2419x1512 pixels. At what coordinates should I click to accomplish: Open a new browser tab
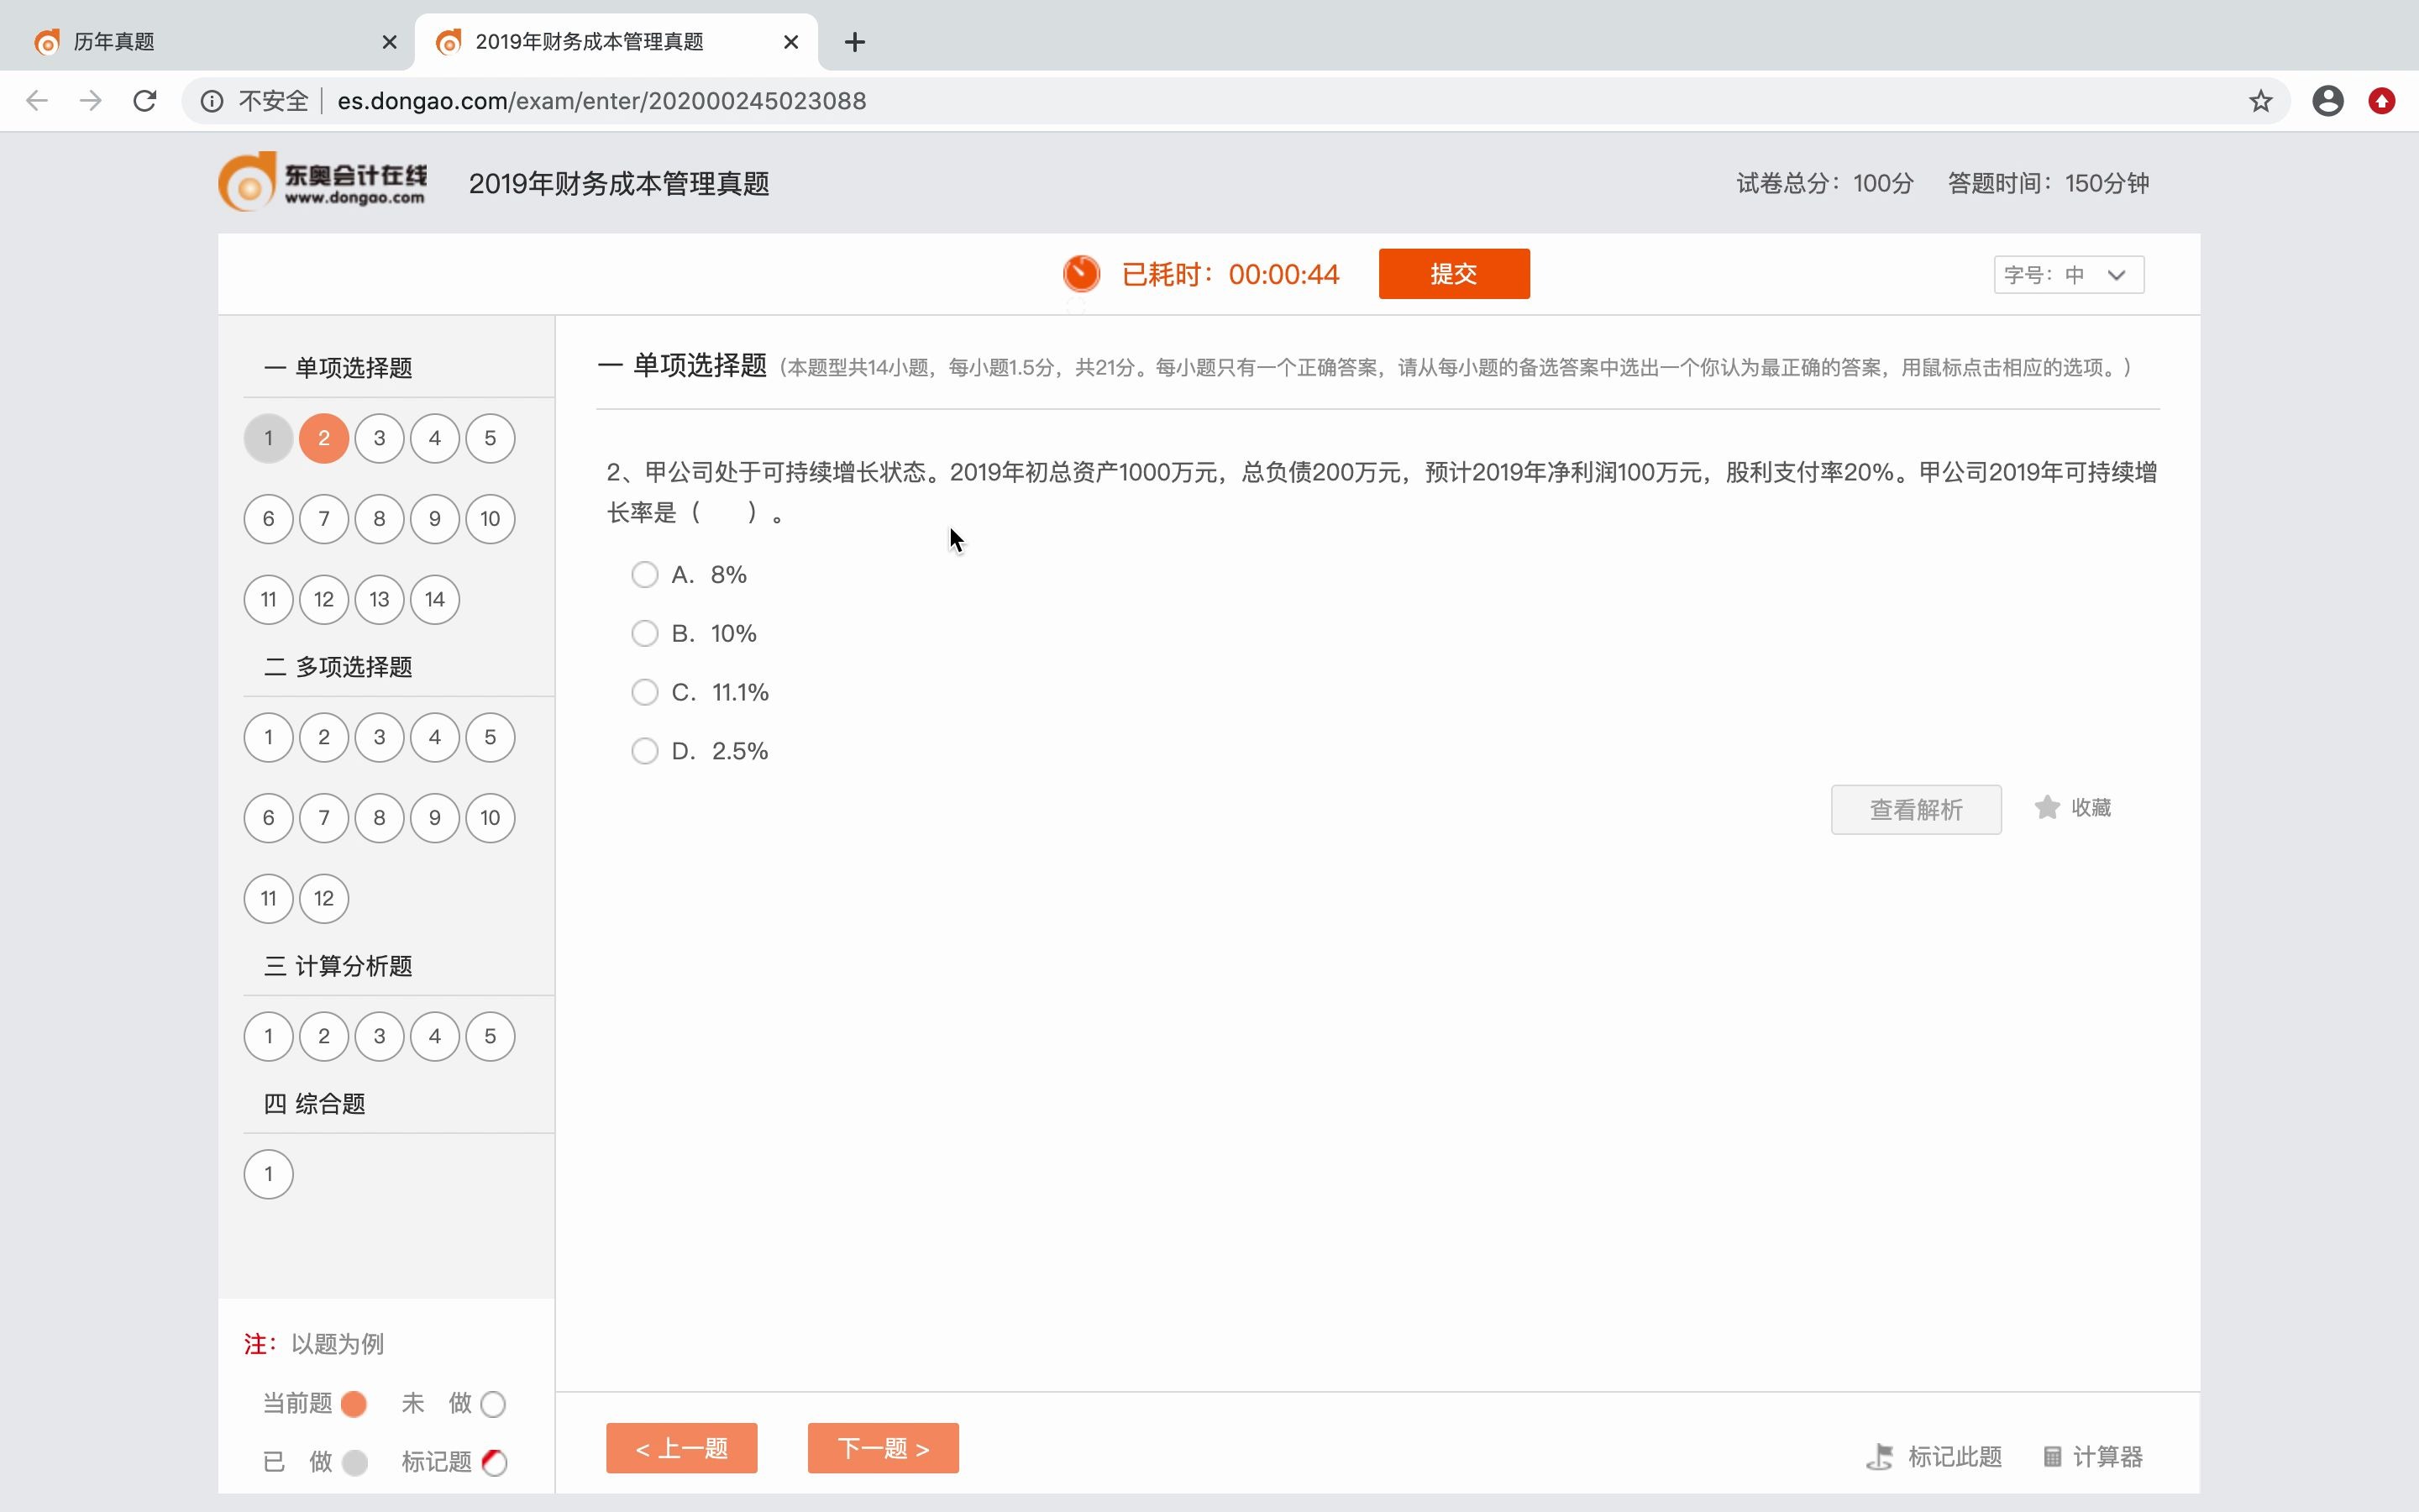[855, 41]
